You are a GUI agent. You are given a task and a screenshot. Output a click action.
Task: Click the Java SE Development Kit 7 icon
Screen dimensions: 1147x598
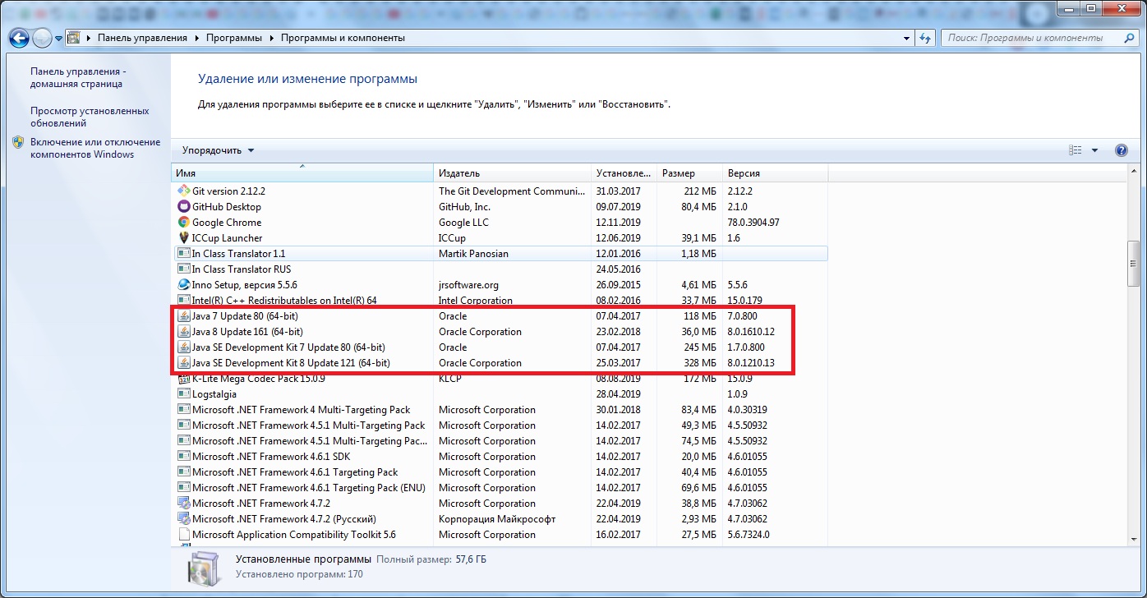(x=184, y=347)
